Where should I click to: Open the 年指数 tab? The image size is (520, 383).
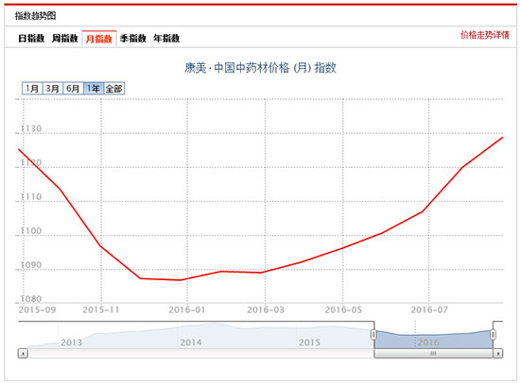tap(166, 39)
